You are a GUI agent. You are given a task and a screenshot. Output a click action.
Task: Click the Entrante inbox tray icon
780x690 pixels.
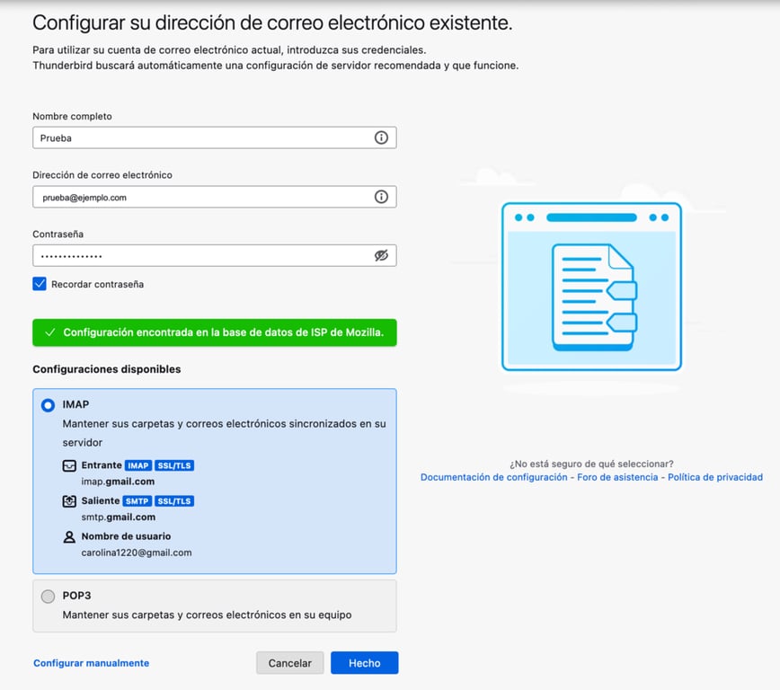(69, 465)
